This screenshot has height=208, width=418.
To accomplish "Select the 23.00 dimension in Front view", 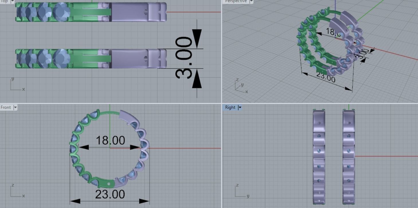I will (x=110, y=195).
